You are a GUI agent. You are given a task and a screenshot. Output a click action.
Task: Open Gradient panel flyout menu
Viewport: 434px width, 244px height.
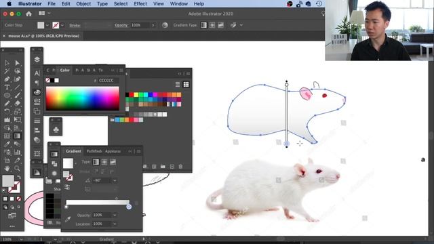pos(138,151)
